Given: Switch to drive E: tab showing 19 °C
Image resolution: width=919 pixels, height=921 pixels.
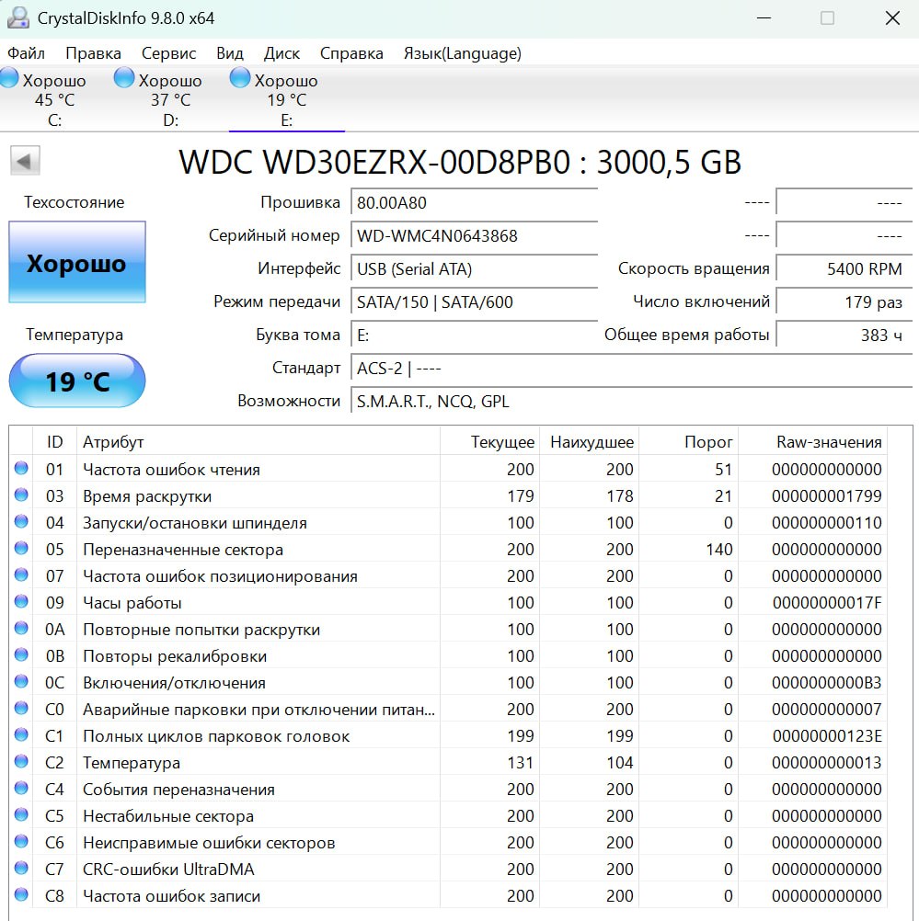Looking at the screenshot, I should pyautogui.click(x=286, y=98).
